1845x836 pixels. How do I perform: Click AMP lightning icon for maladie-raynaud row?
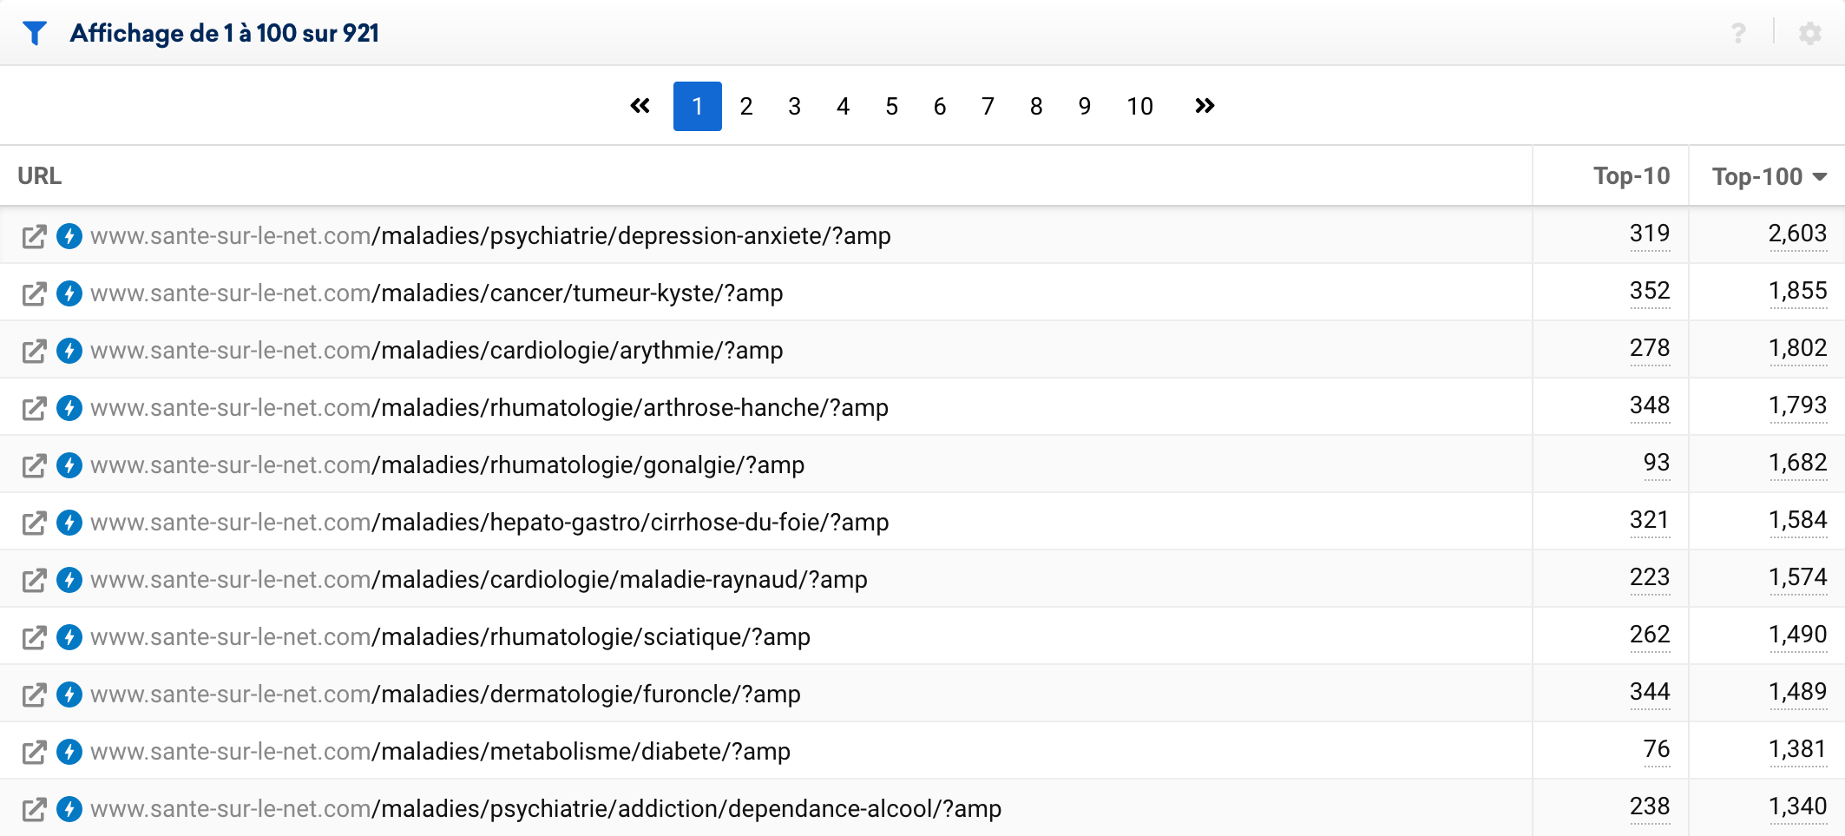point(69,580)
